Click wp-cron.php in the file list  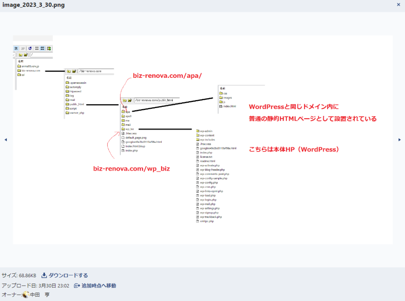coord(206,187)
